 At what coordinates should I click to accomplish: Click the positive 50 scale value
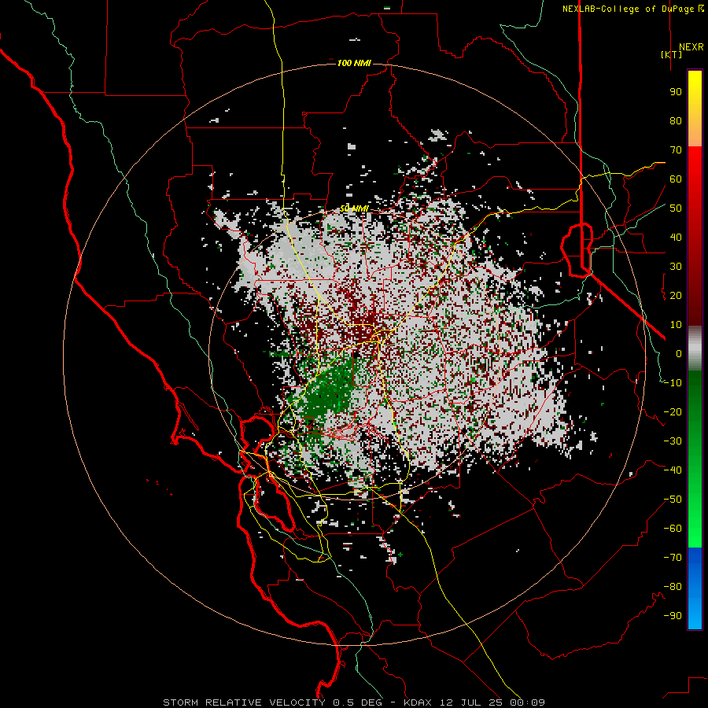click(x=676, y=208)
